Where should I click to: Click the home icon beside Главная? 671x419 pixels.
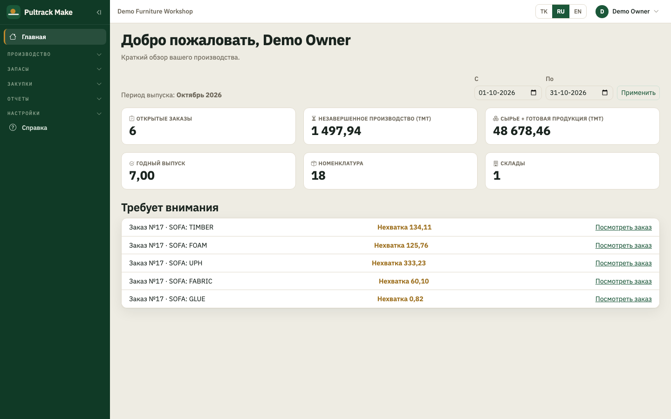pos(13,37)
